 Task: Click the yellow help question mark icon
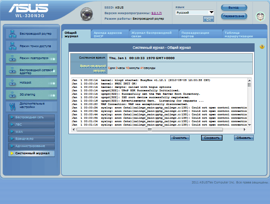[x=261, y=47]
